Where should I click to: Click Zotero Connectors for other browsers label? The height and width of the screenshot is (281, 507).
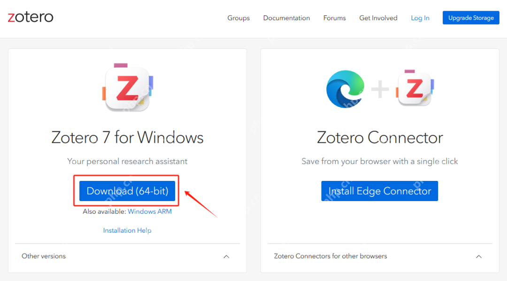point(330,256)
